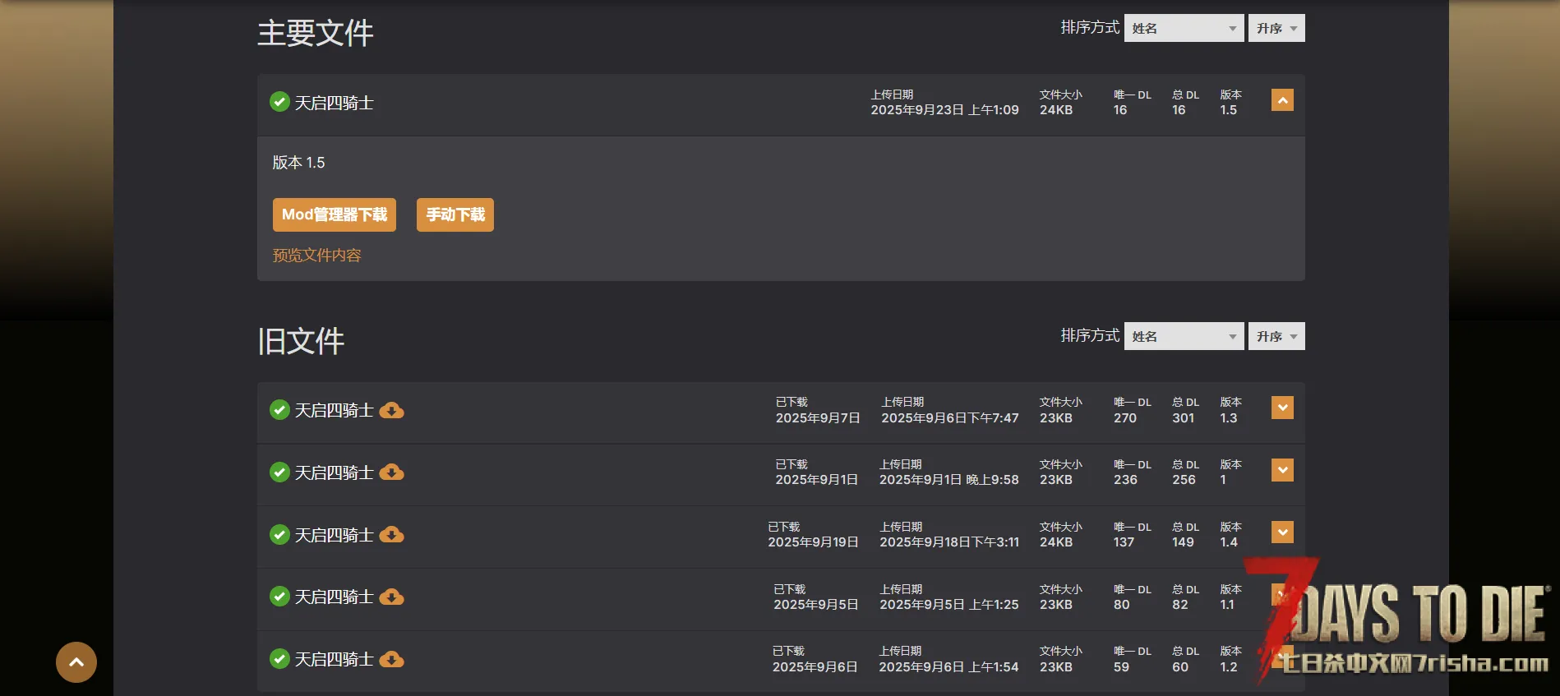
Task: Click the 手动下载 button
Action: pyautogui.click(x=455, y=215)
